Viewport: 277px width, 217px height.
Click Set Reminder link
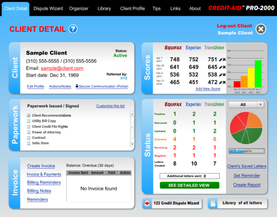(247, 175)
